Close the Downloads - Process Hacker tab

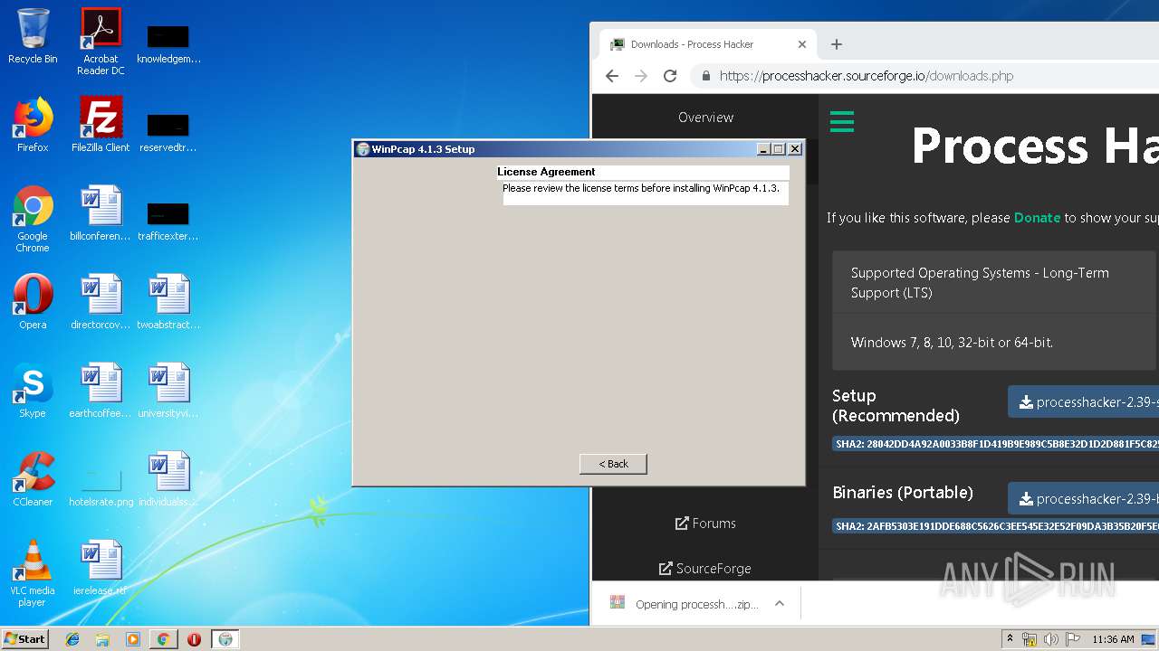coord(801,44)
